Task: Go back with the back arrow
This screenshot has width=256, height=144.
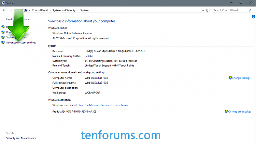Action: click(x=4, y=10)
